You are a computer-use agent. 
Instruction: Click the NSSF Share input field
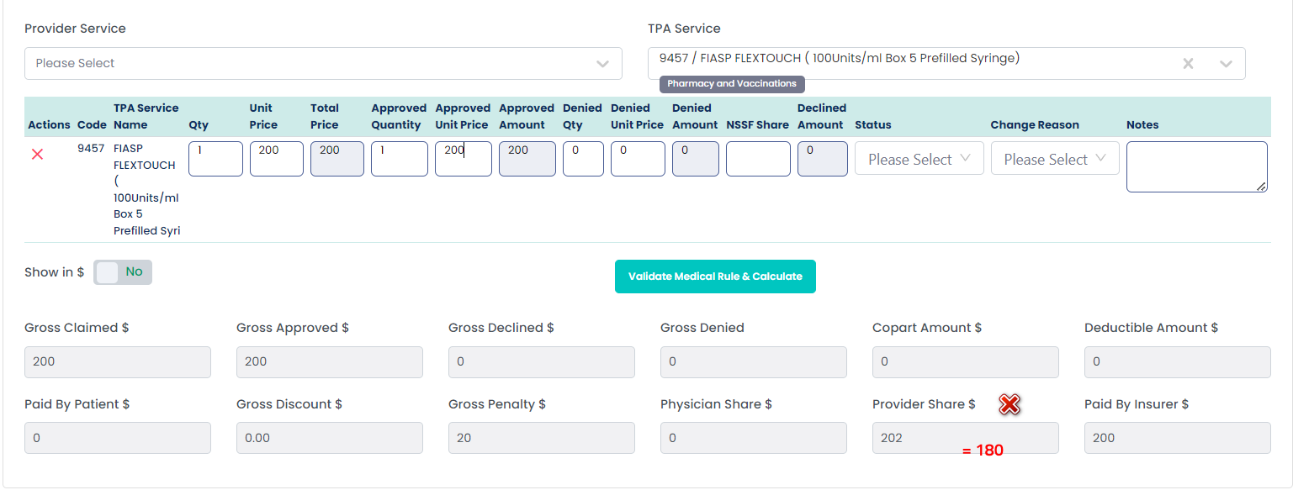tap(758, 159)
